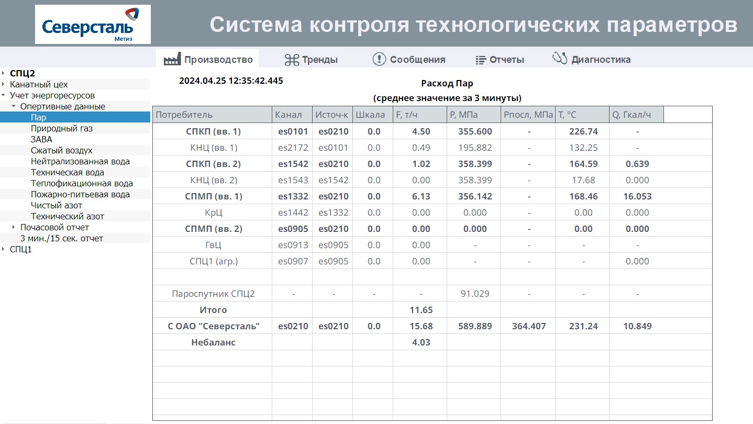Open 3 мин./15 сек. отчет
The image size is (753, 424).
pos(62,238)
